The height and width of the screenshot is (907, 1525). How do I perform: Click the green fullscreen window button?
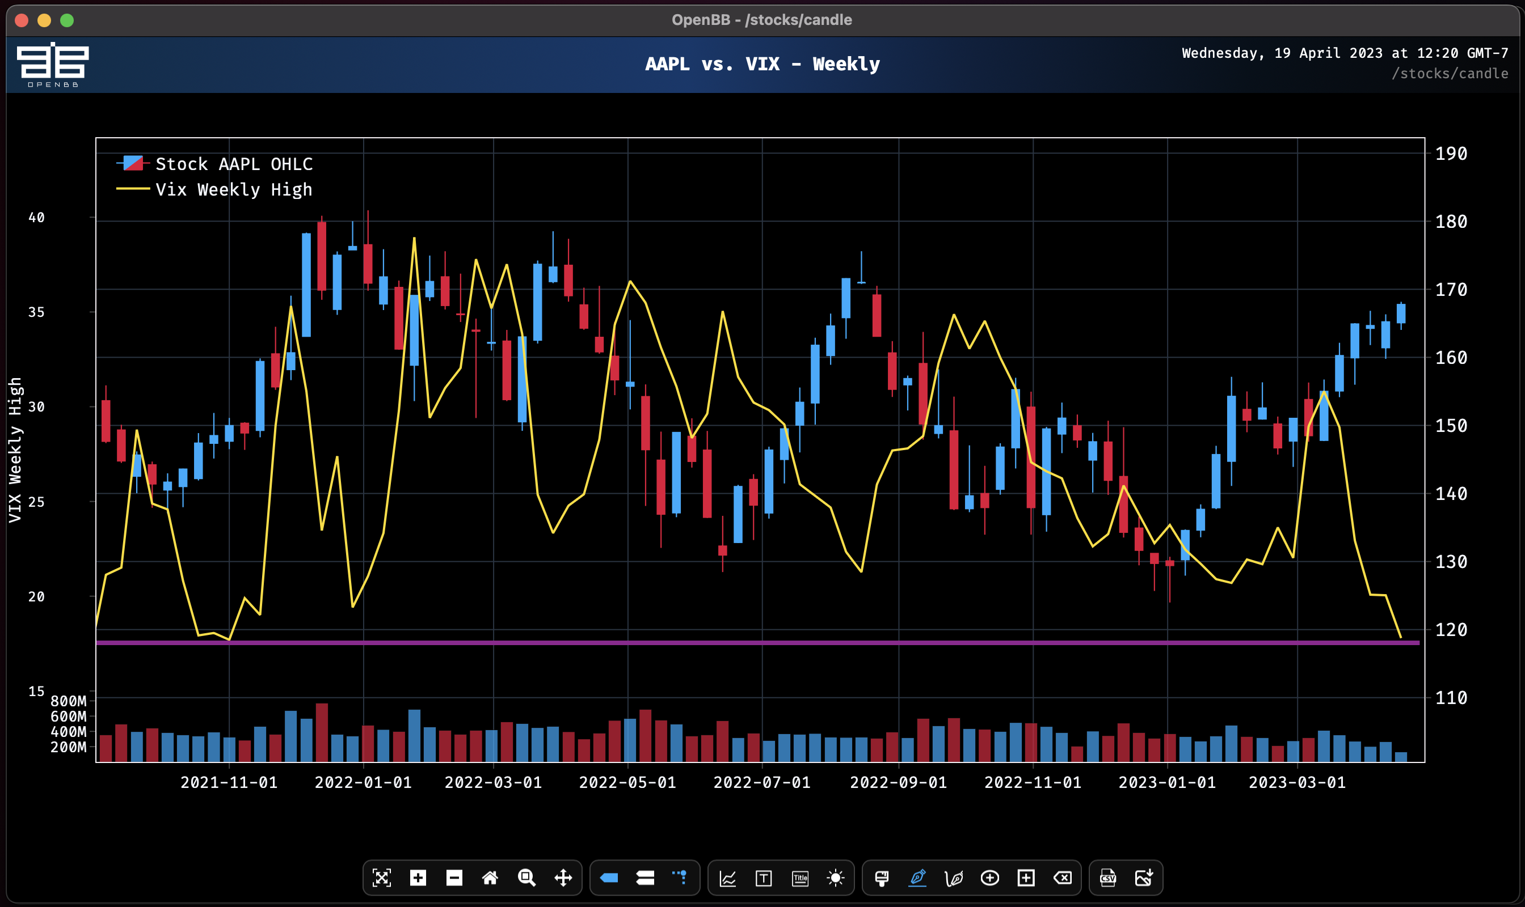[x=68, y=20]
